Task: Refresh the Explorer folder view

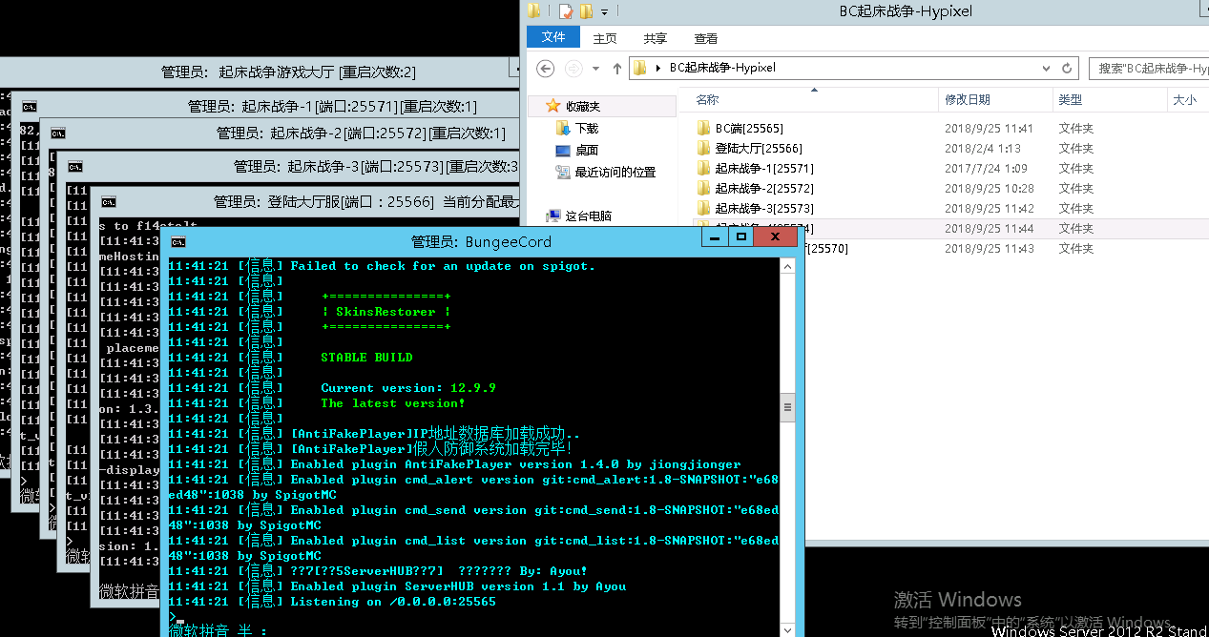Action: pos(1069,68)
